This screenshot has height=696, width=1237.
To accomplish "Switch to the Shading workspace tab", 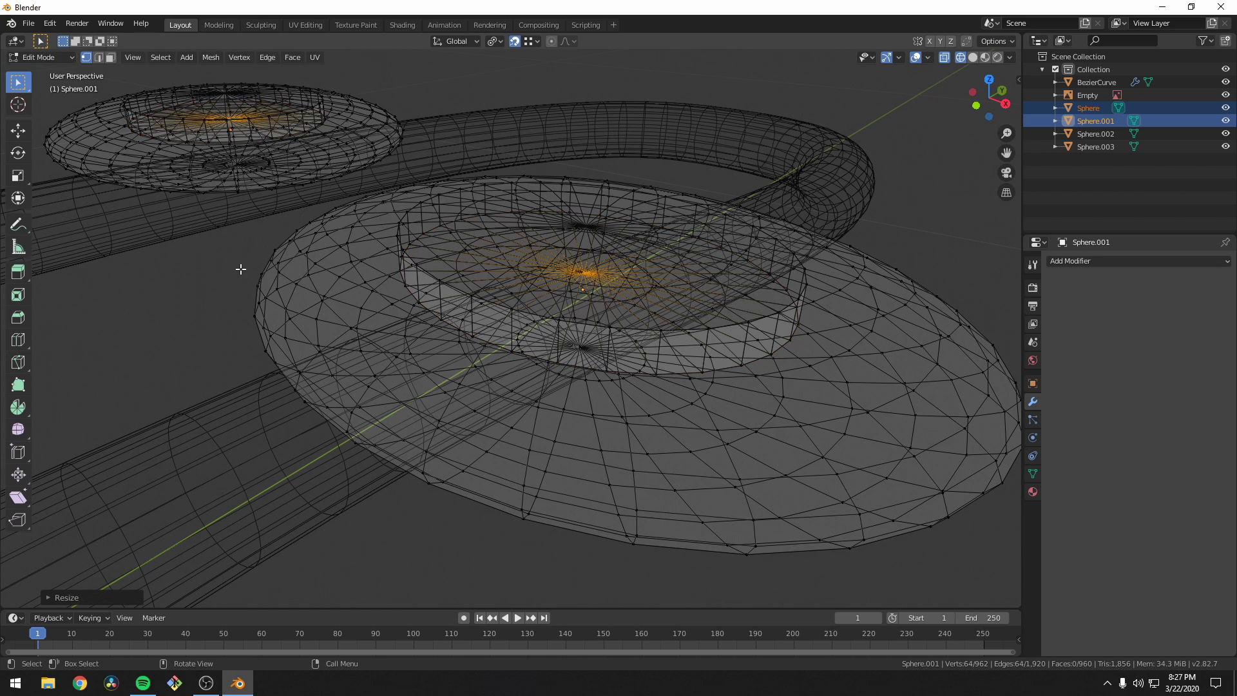I will [x=402, y=25].
